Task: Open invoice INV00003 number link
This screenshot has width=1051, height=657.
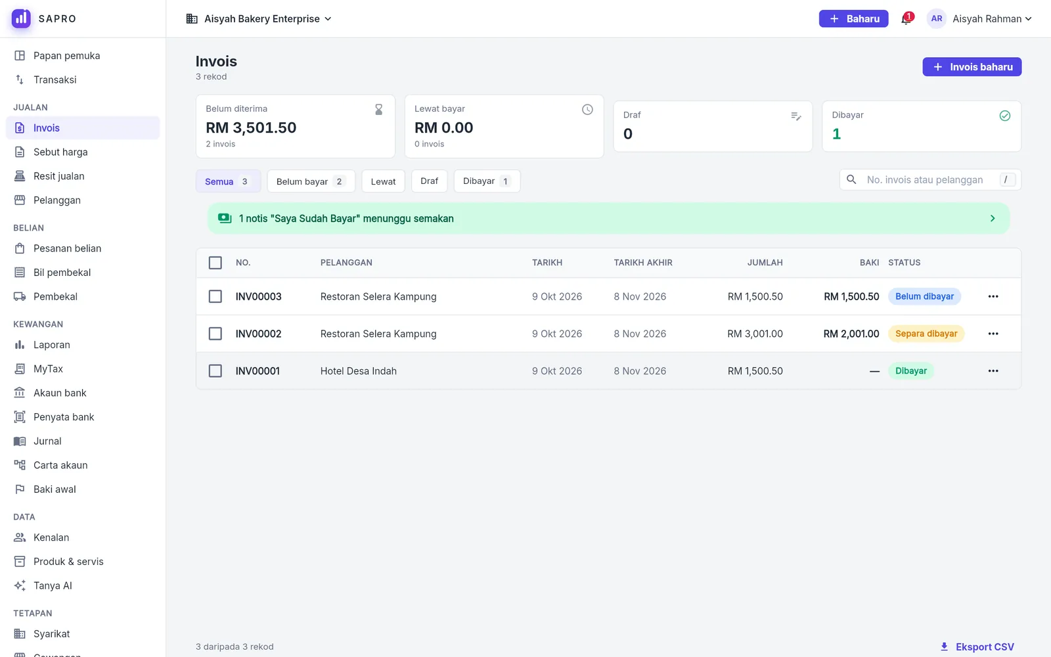Action: (x=259, y=296)
